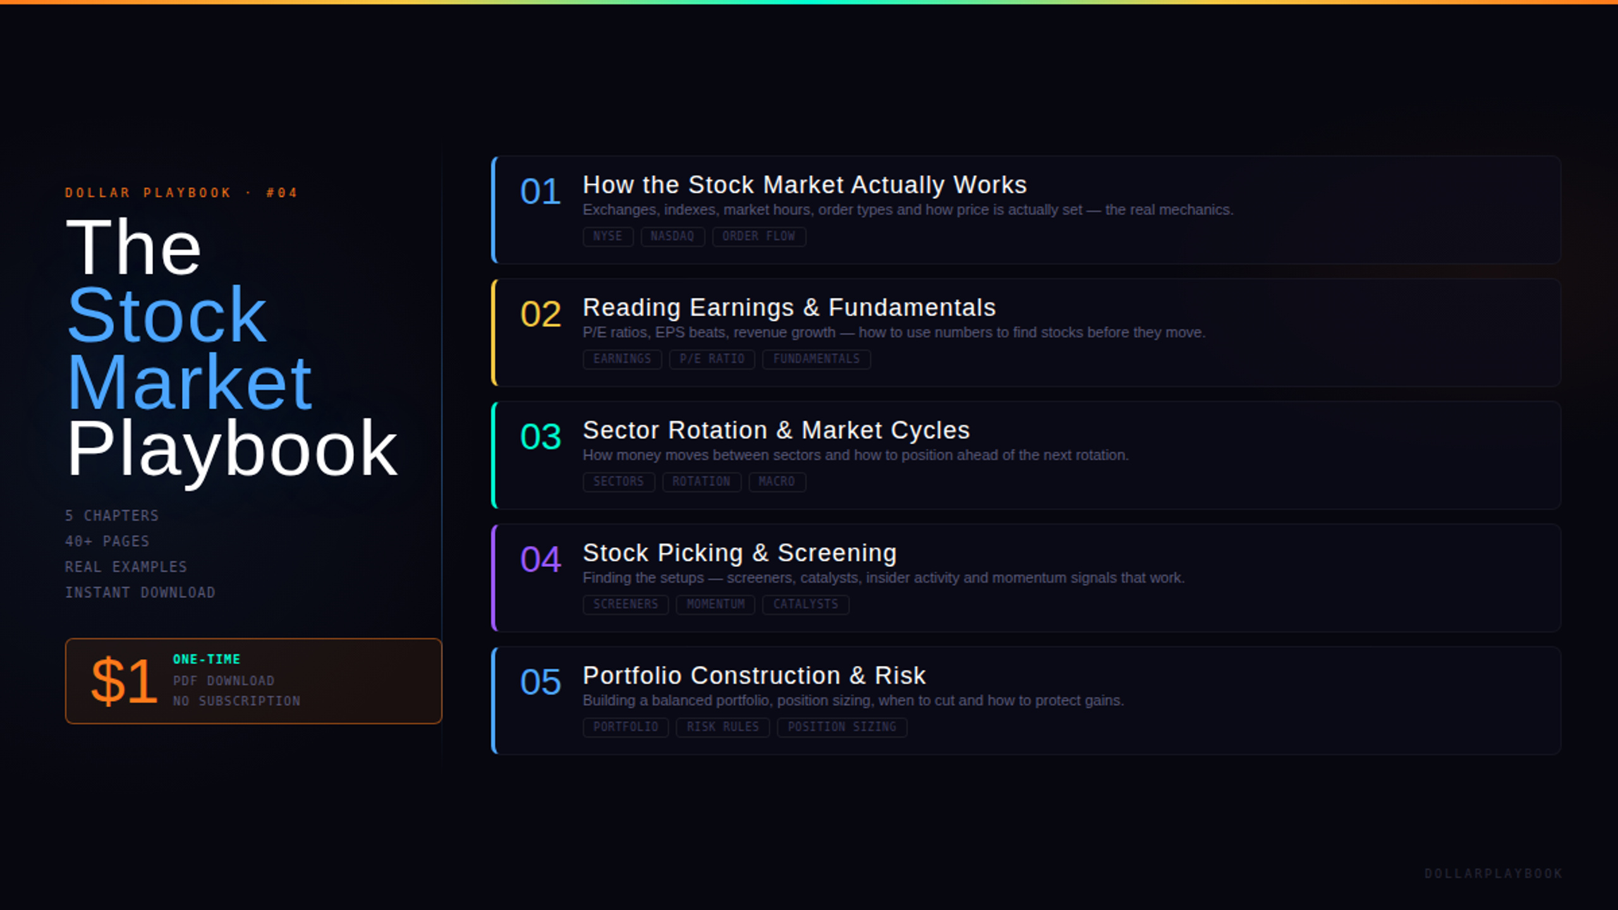Click the "5 CHAPTERS" line

[x=112, y=516]
